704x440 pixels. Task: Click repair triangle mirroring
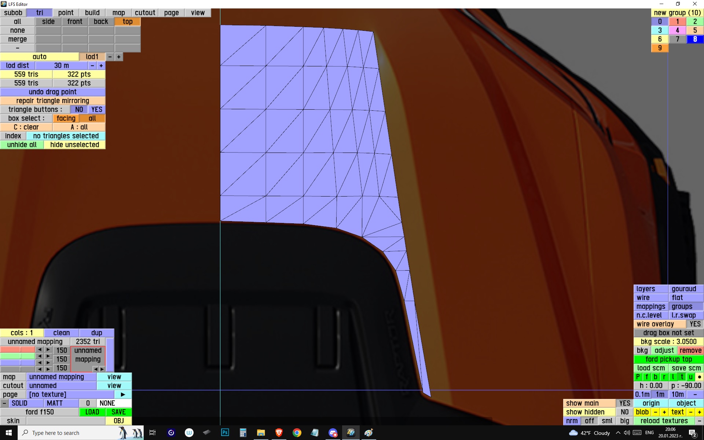coord(52,101)
